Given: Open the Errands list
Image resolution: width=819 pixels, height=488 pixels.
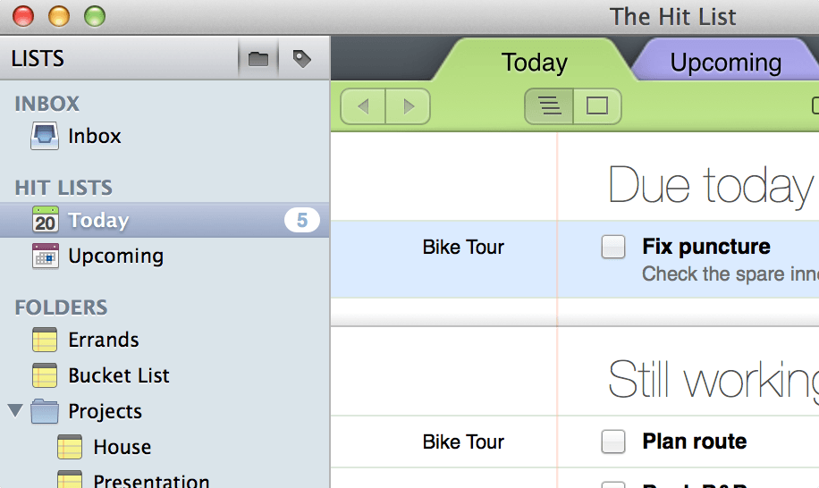Looking at the screenshot, I should [x=103, y=340].
